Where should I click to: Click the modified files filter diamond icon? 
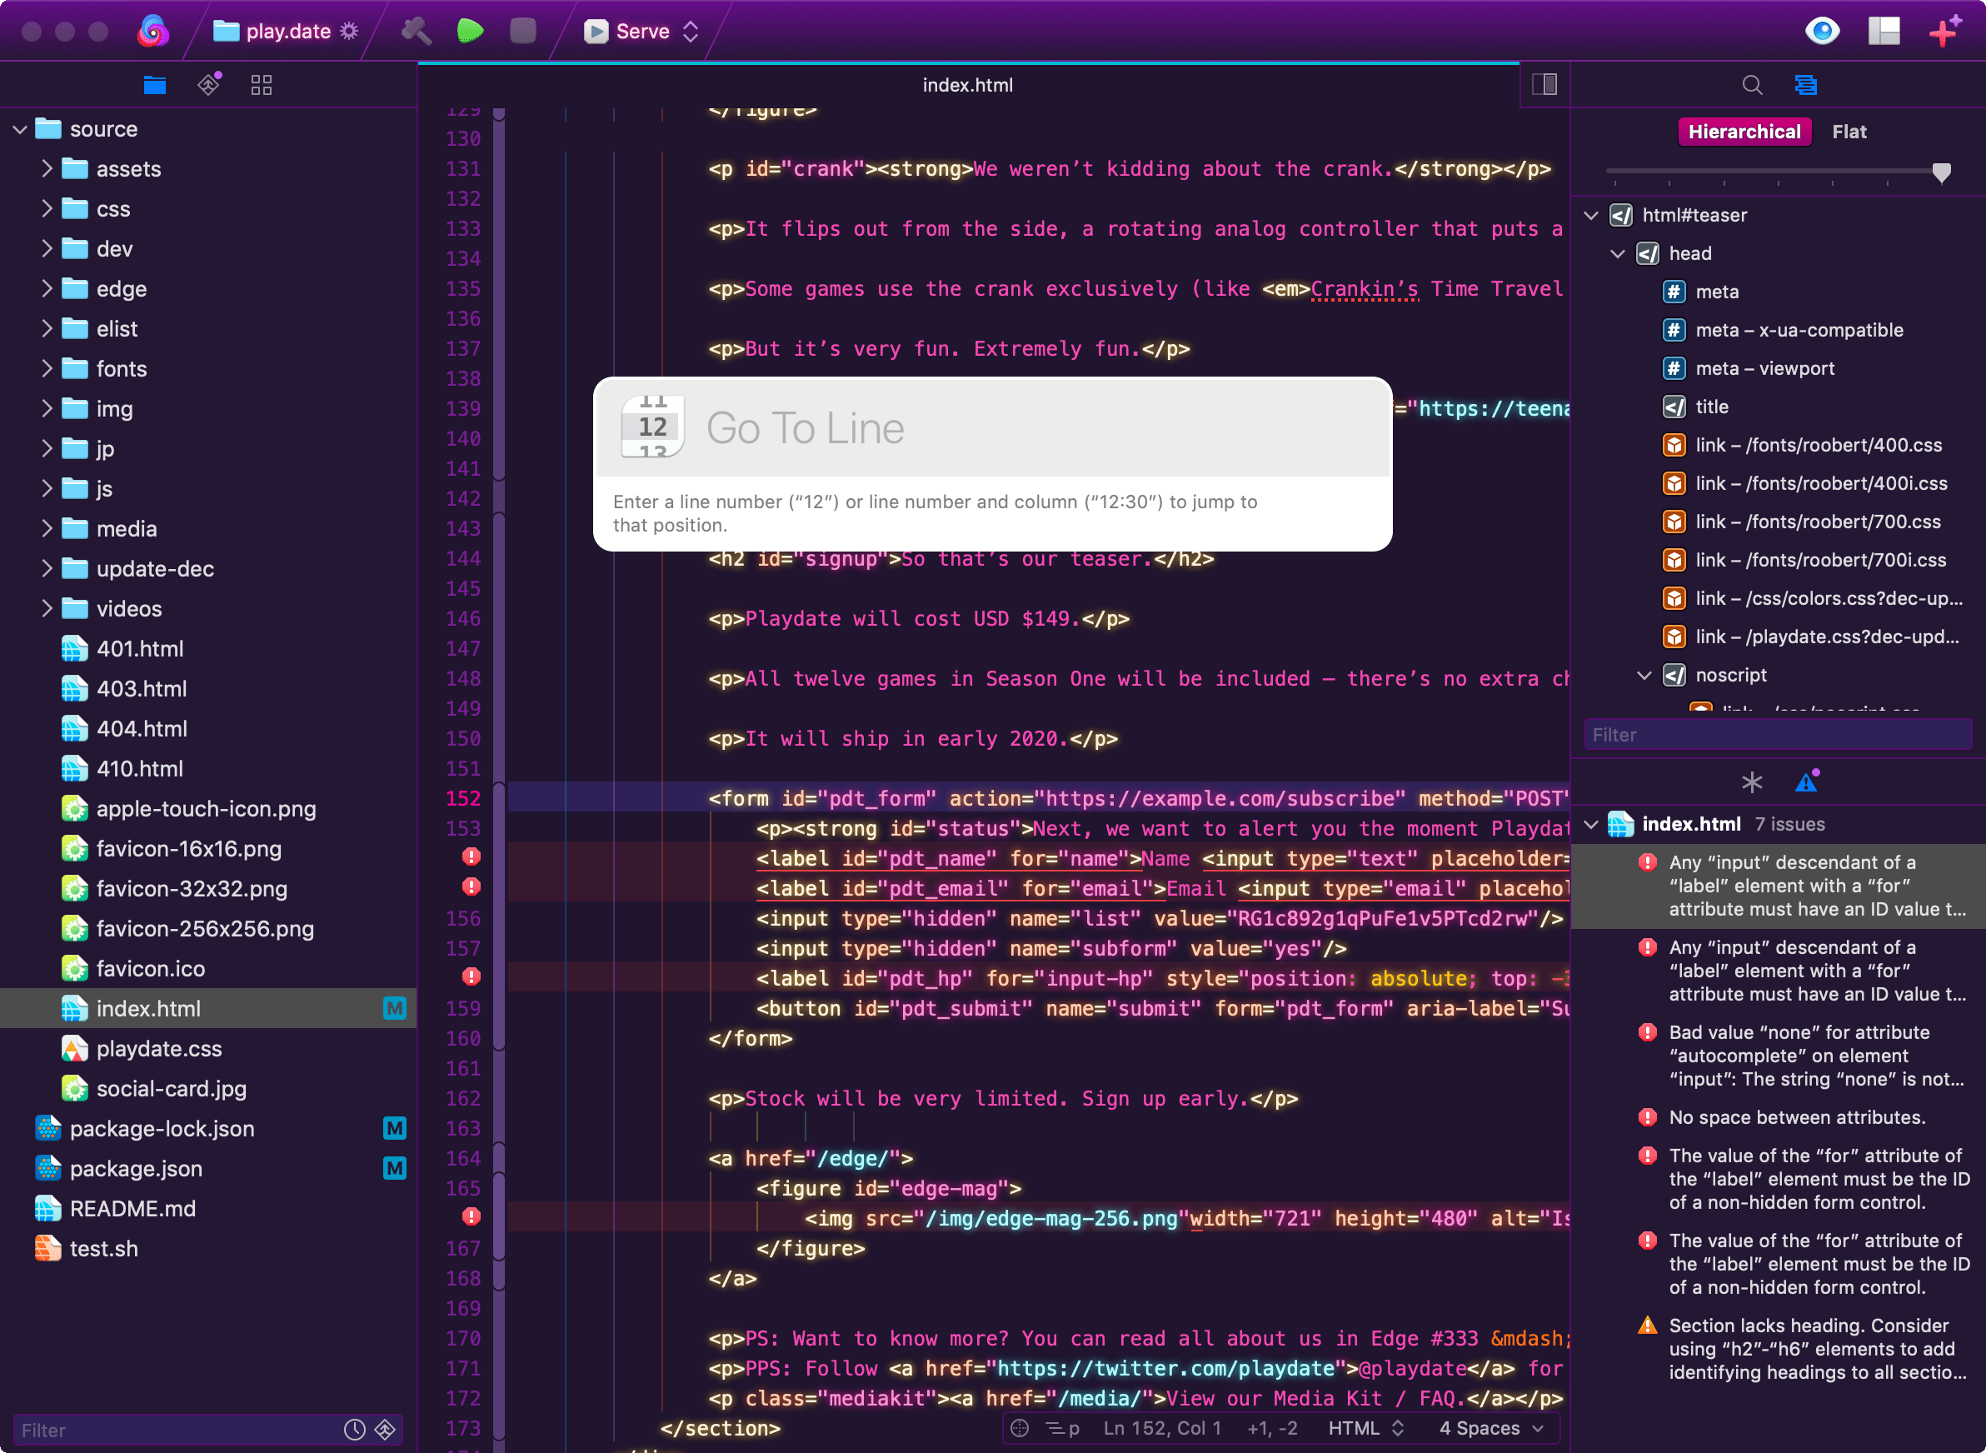[x=386, y=1431]
